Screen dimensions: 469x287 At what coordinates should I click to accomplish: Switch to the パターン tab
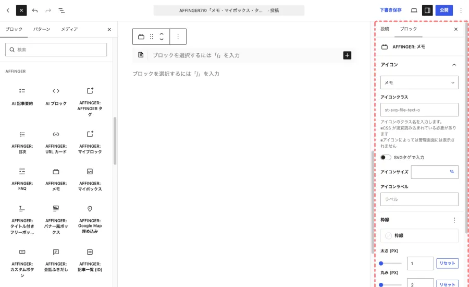click(x=42, y=29)
